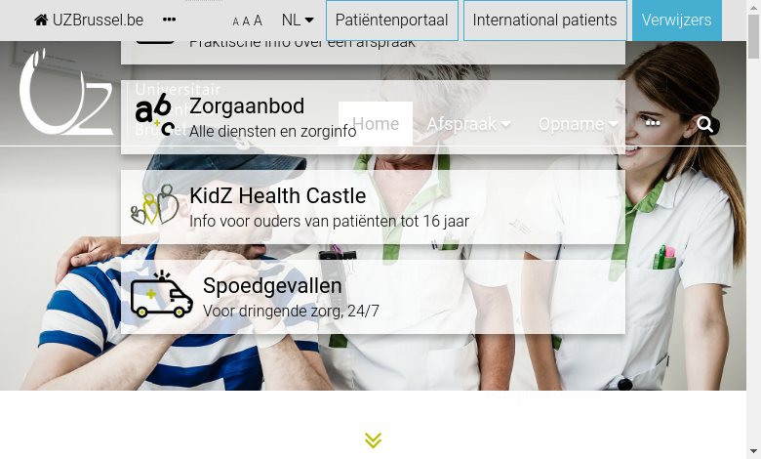Click the search magnifier icon
Viewport: 761px width, 459px height.
704,124
